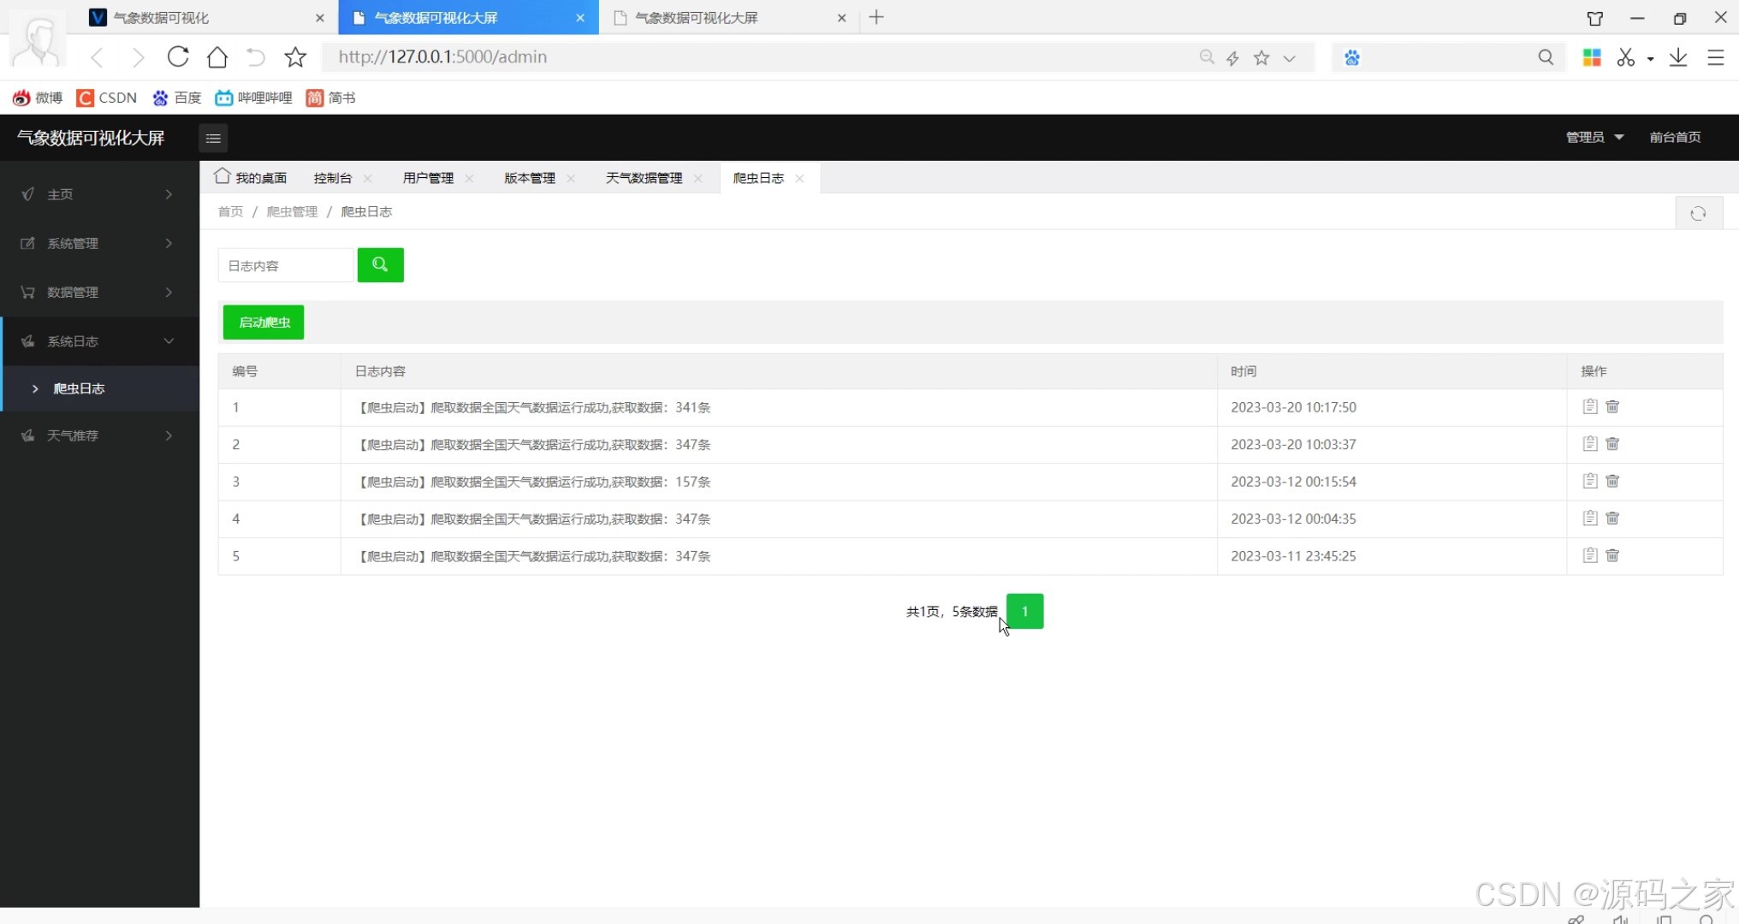The height and width of the screenshot is (924, 1739).
Task: Click the browser reload button
Action: tap(178, 56)
